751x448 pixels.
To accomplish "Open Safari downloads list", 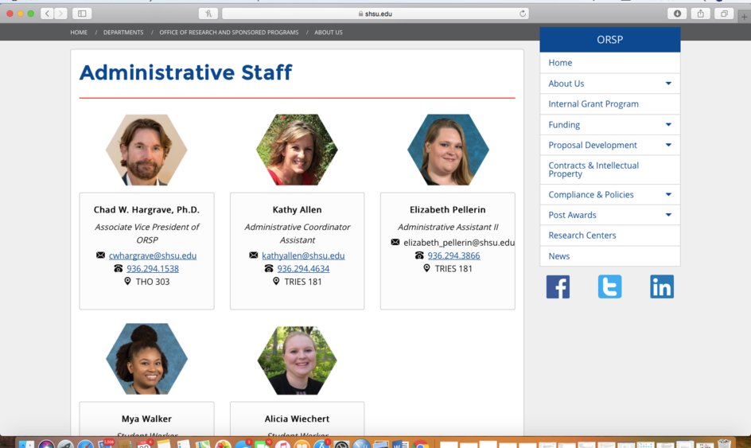I will click(x=677, y=14).
